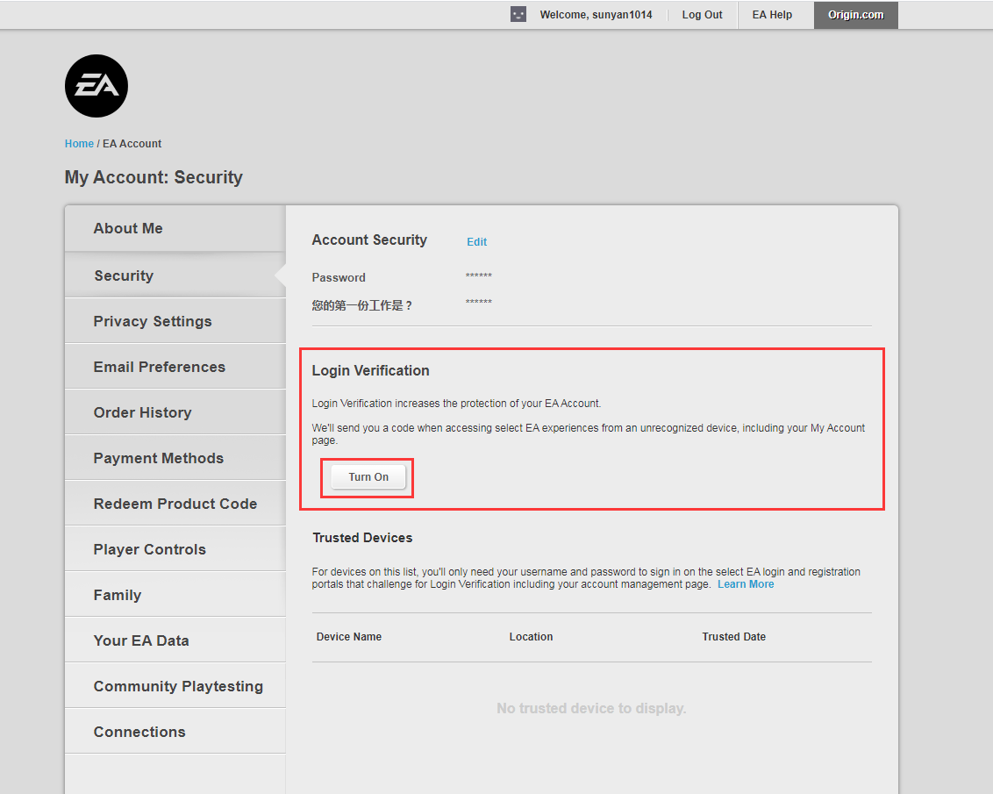
Task: Click the Welcome, sunyan1014 username
Action: click(596, 15)
